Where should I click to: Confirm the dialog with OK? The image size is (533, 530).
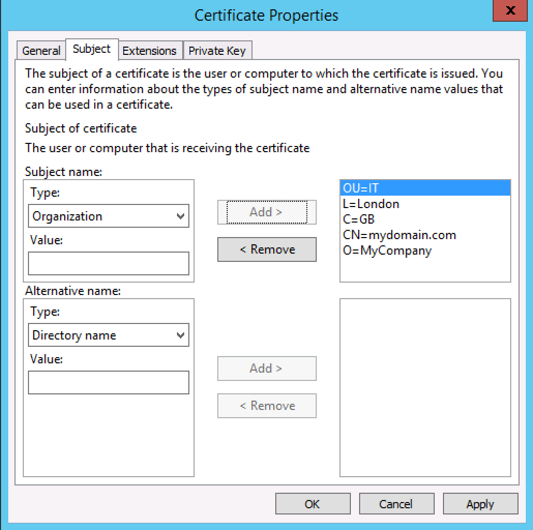coord(313,504)
